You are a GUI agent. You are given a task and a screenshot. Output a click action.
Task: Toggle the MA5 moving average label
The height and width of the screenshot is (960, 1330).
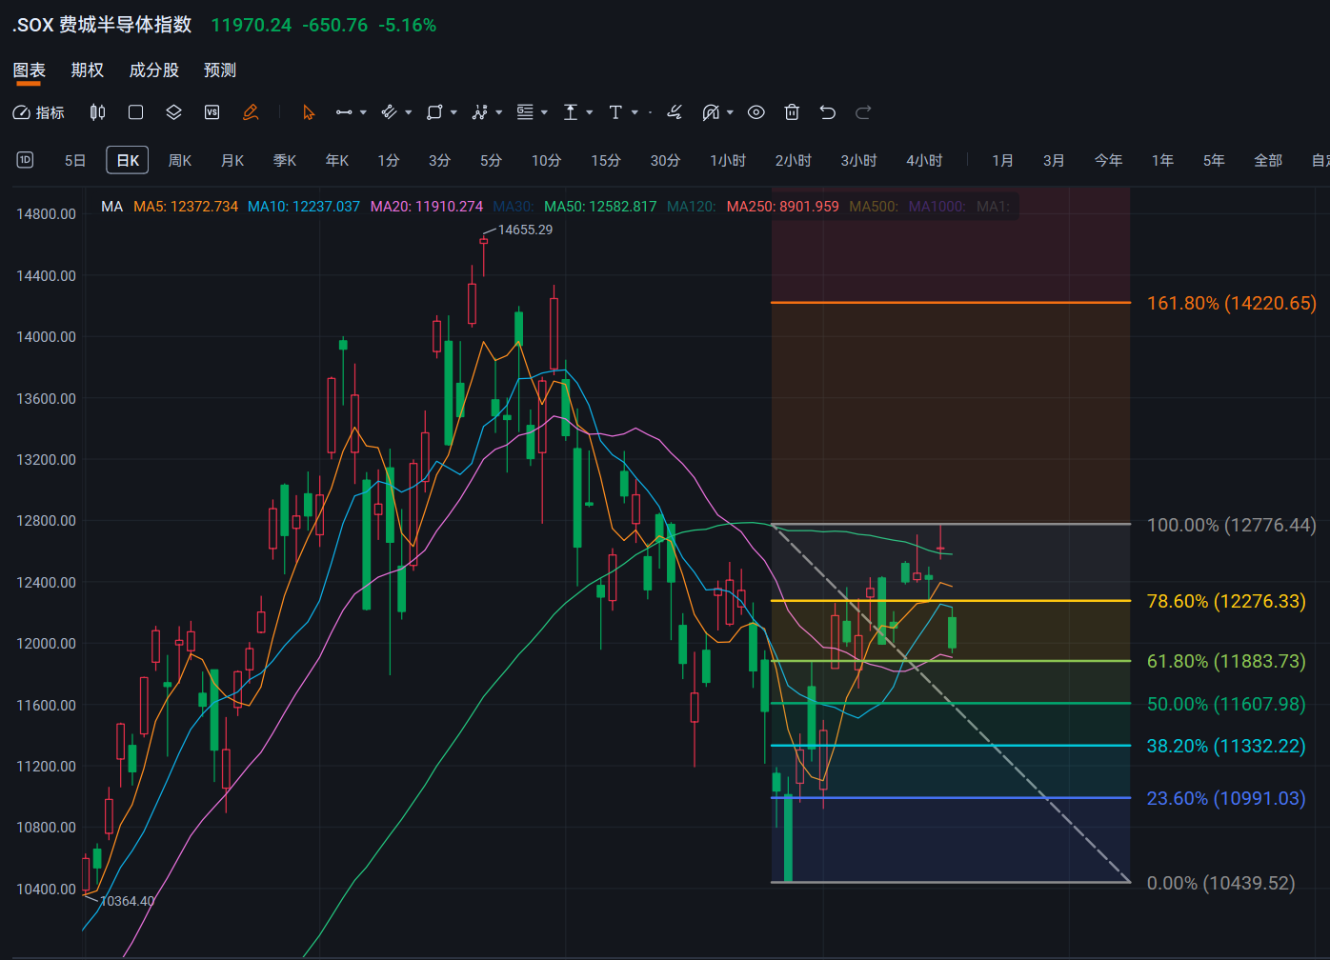coord(186,207)
